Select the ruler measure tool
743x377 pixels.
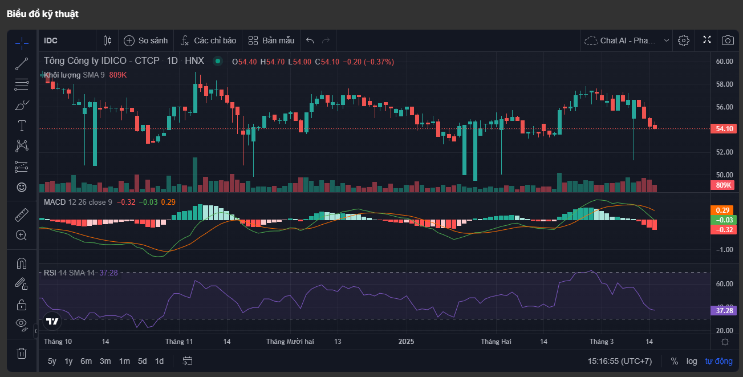(22, 214)
